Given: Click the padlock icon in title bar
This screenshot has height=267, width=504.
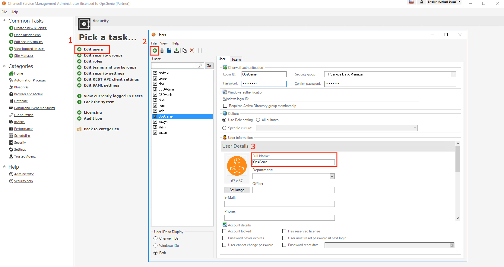Looking at the screenshot, I should pos(422,2).
